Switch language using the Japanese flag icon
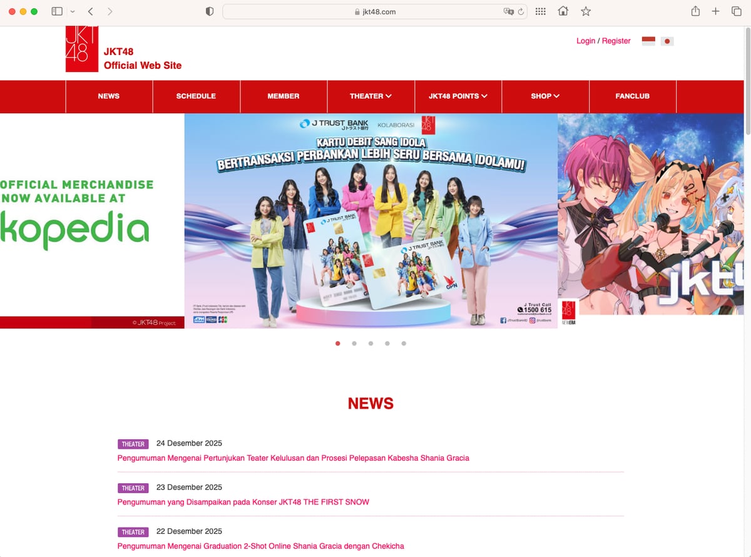Viewport: 751px width, 557px height. coord(667,40)
